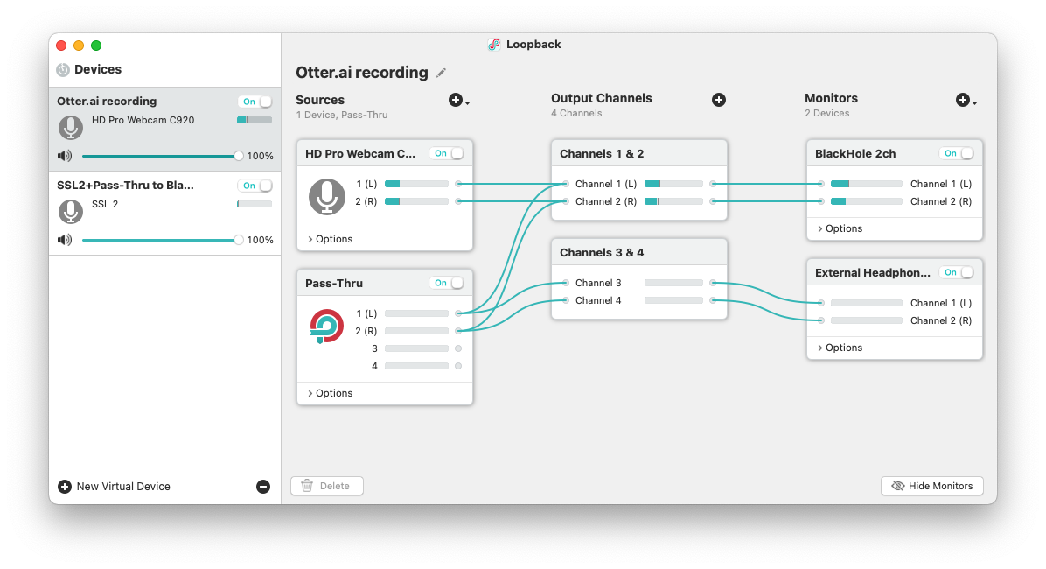This screenshot has width=1046, height=569.
Task: Click the plus icon for New Virtual Device
Action: 65,487
